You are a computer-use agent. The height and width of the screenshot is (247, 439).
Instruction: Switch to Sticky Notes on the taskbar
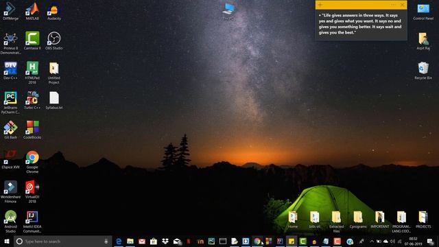pyautogui.click(x=291, y=241)
